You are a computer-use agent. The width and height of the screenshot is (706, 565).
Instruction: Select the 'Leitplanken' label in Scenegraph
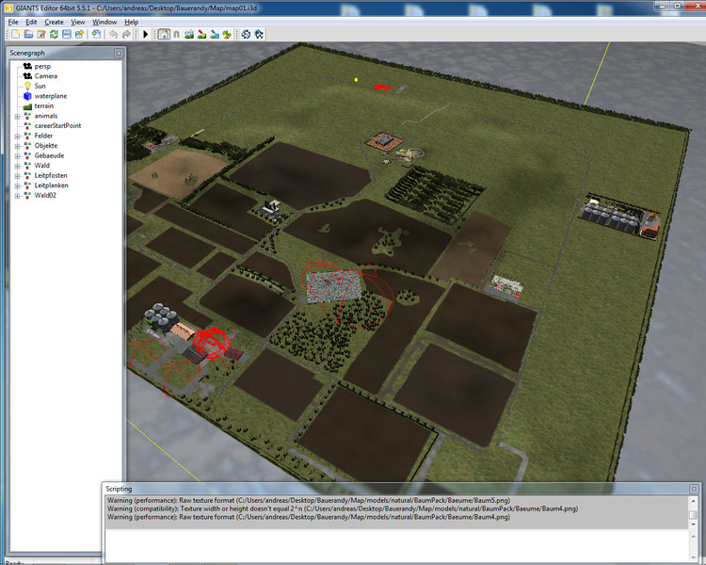[52, 186]
